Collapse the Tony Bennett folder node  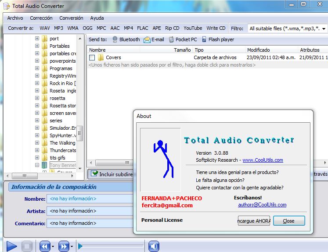click(x=37, y=165)
